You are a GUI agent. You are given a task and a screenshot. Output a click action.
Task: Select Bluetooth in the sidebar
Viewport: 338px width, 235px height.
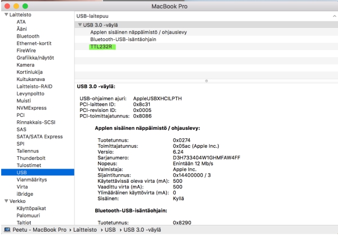[28, 36]
